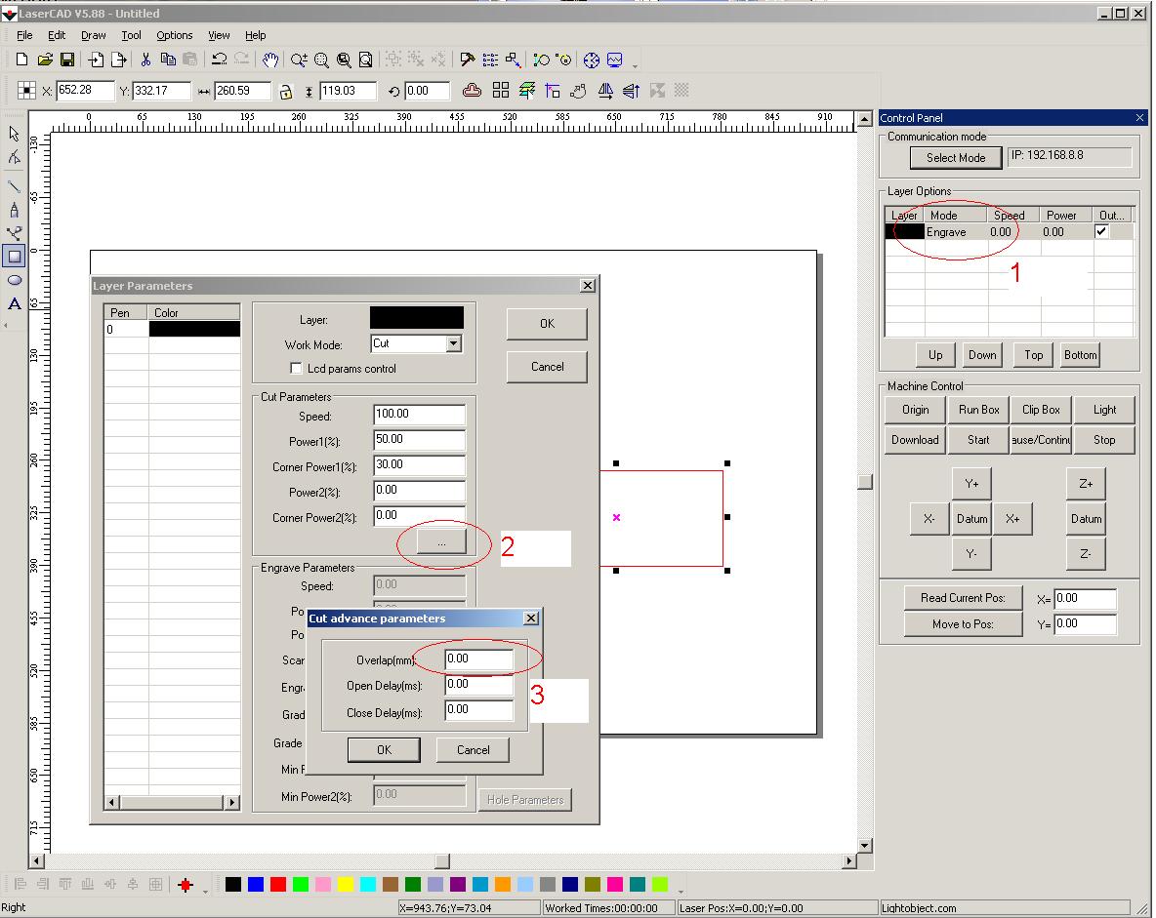Choose the Line drawing tool
This screenshot has width=1156, height=918.
(14, 185)
